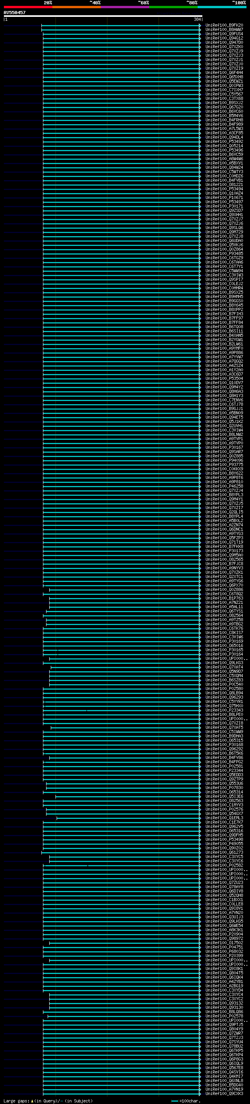Click the red 20% identity legend segment

pos(28,7)
